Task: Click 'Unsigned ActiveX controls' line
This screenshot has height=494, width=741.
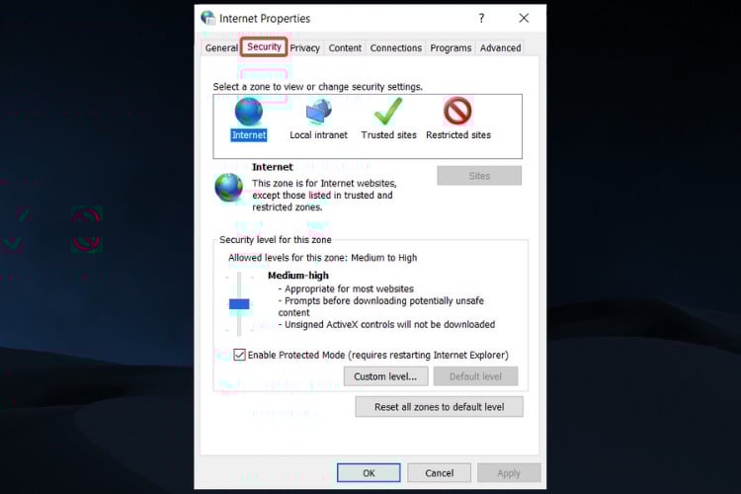Action: [x=386, y=324]
